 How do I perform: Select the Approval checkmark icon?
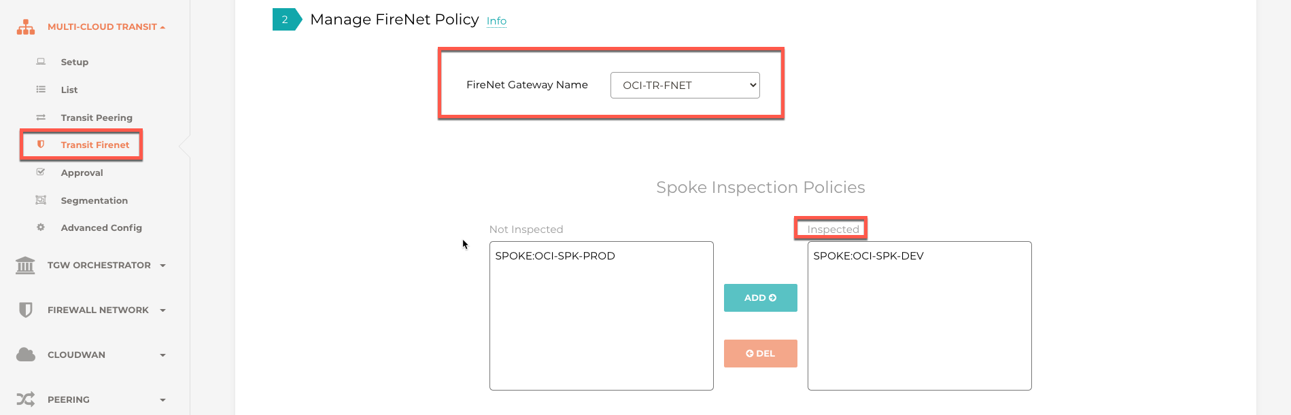pyautogui.click(x=41, y=173)
